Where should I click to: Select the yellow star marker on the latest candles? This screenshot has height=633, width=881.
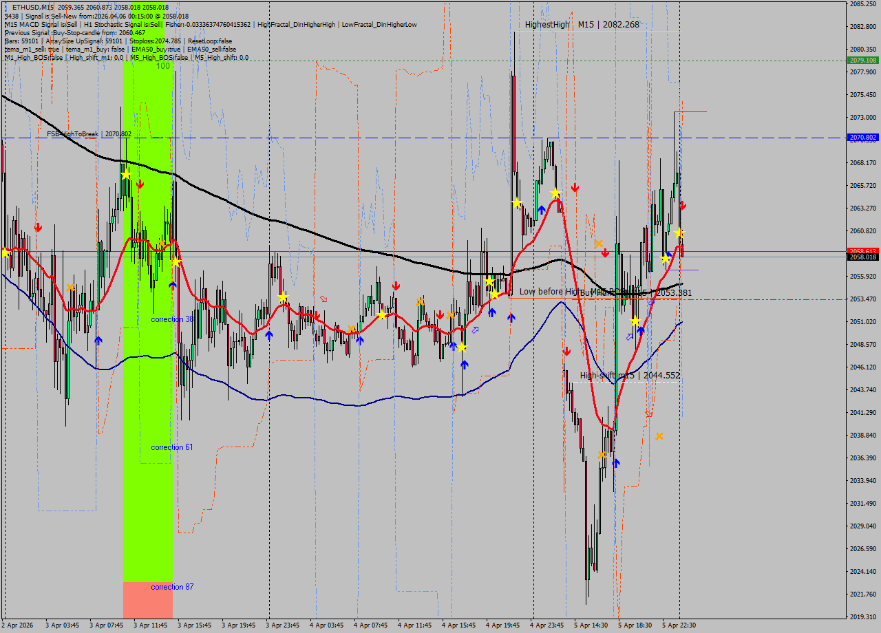(679, 233)
